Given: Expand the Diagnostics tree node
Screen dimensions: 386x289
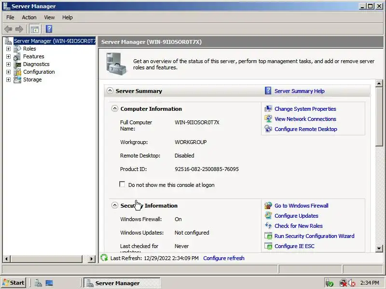Looking at the screenshot, I should point(8,65).
